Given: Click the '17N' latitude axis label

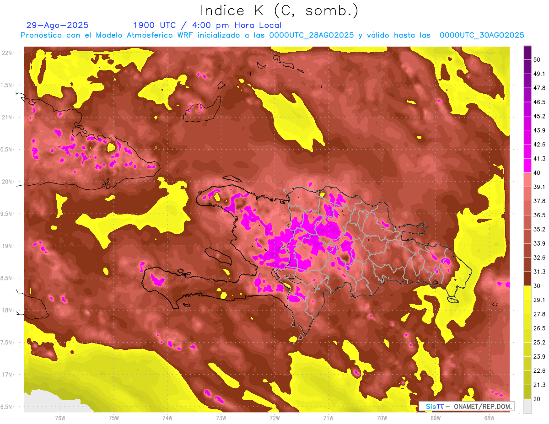Looking at the screenshot, I should 6,375.
